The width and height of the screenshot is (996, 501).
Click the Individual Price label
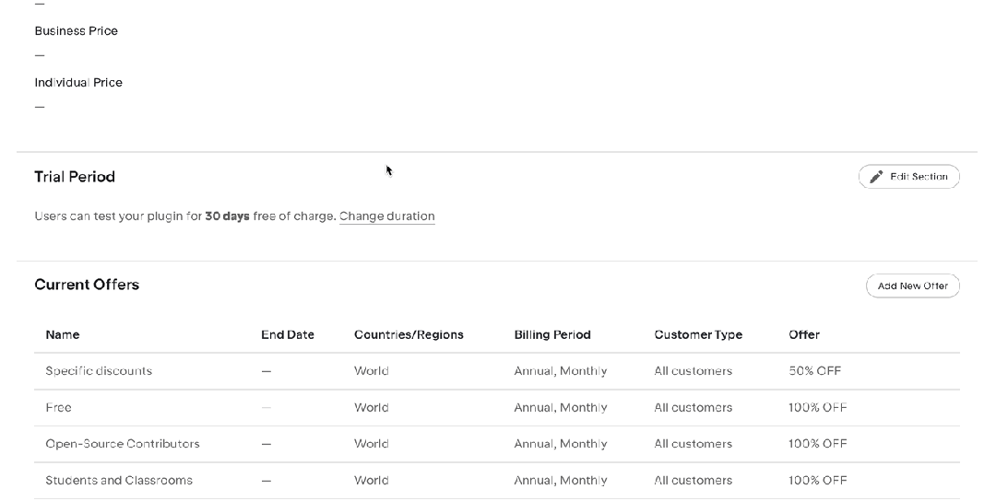(78, 83)
